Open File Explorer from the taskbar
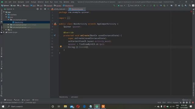This screenshot has height=109, width=195. tap(66, 106)
